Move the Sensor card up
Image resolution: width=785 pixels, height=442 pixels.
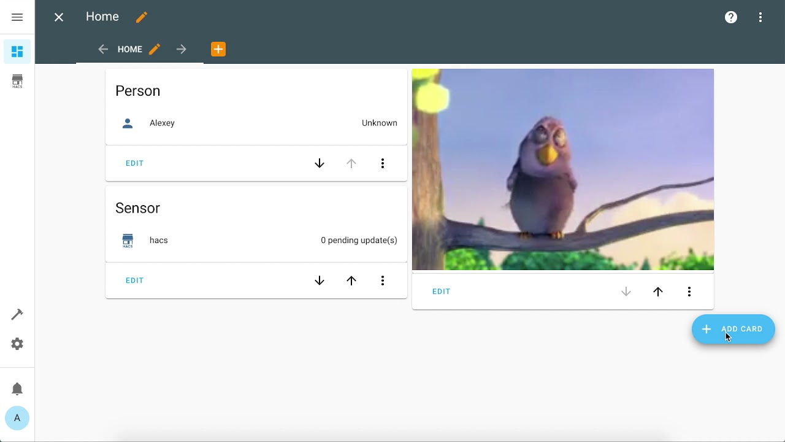[x=351, y=281]
